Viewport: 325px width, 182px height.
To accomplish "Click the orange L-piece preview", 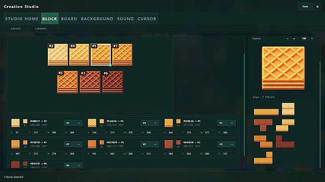I will coord(263,158).
